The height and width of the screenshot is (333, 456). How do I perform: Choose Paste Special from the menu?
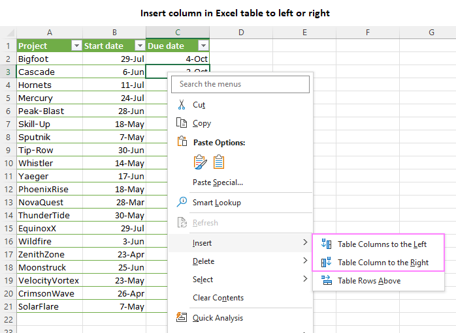pyautogui.click(x=218, y=182)
